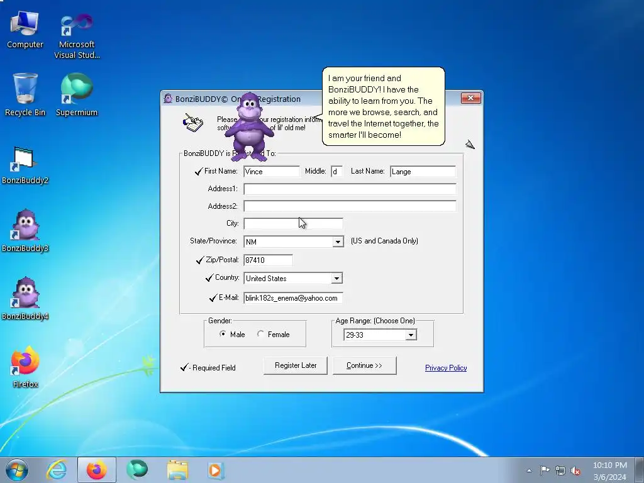Open Microsoft Visual Studio shortcut
The width and height of the screenshot is (644, 483).
(77, 35)
